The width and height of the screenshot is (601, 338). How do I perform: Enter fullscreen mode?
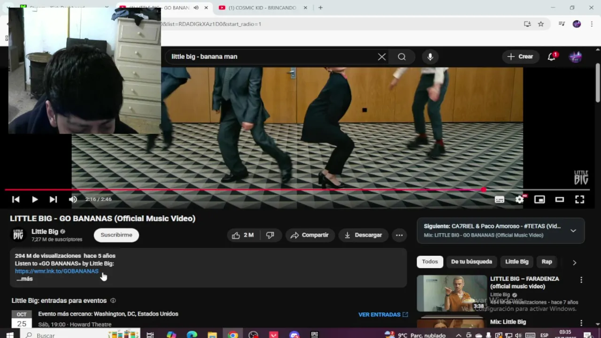click(x=580, y=200)
